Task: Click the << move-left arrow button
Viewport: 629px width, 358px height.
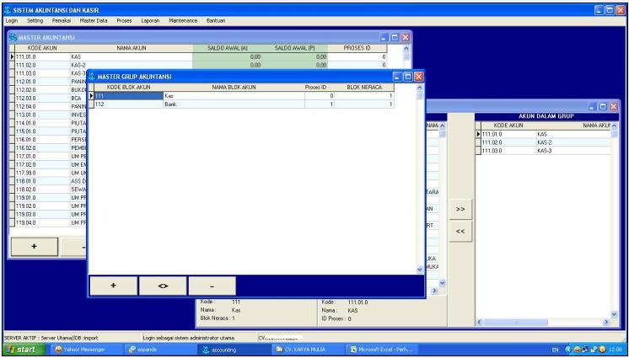Action: 460,230
